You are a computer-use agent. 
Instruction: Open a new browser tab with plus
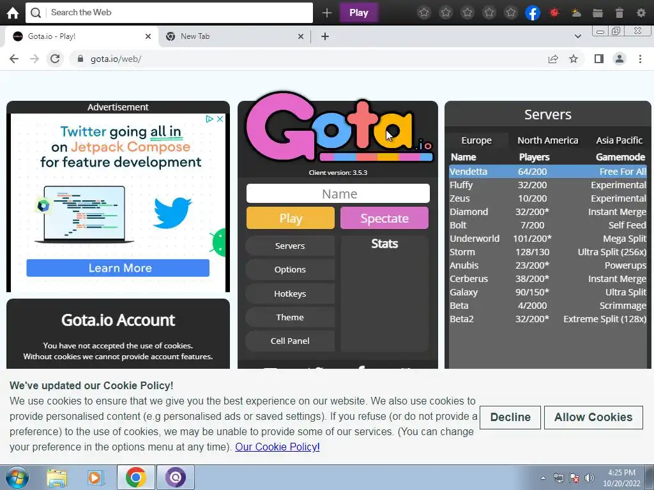click(x=325, y=36)
